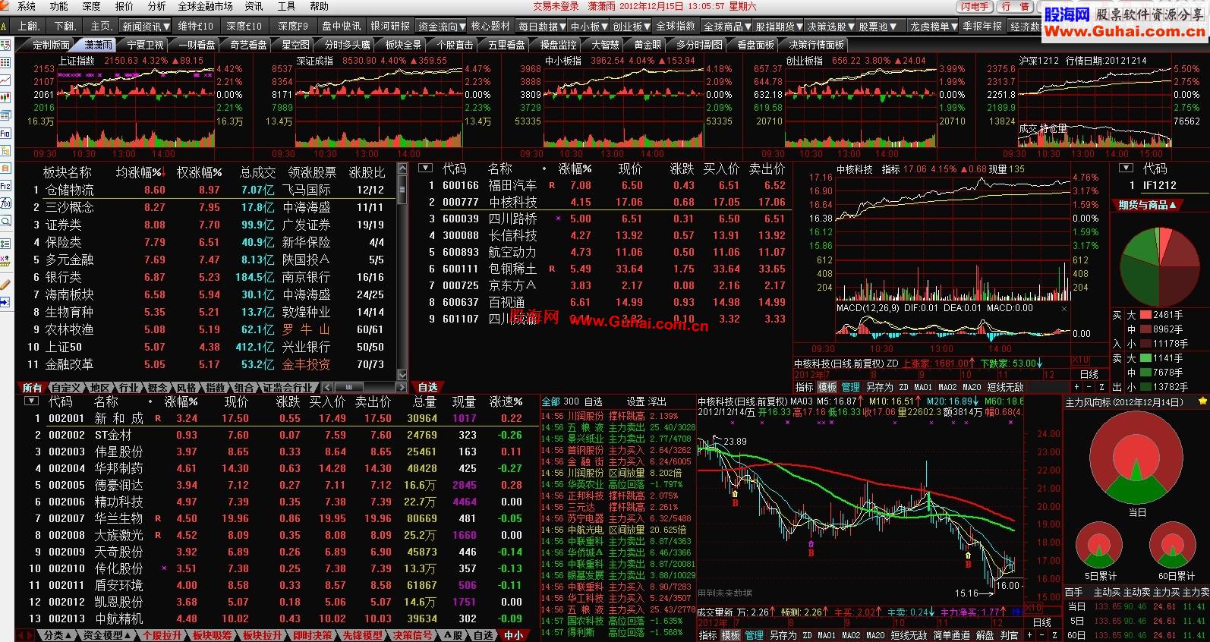Screen dimensions: 1210x642
Task: Click the 闪电手 button
Action: click(975, 6)
